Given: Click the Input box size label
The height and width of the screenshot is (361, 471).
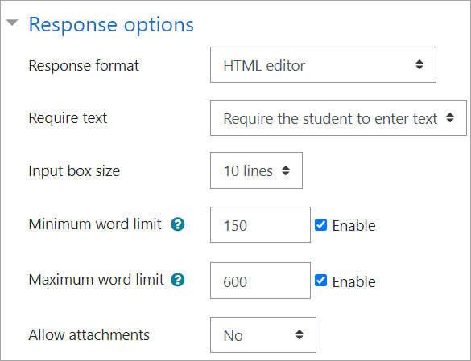Looking at the screenshot, I should pos(74,171).
